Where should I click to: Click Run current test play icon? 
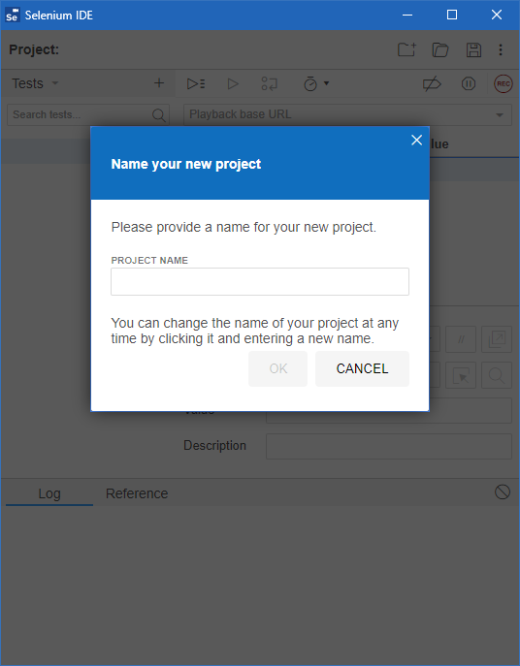coord(233,83)
